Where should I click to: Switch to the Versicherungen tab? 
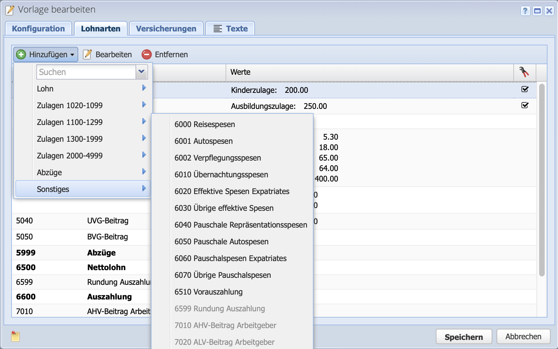[166, 29]
